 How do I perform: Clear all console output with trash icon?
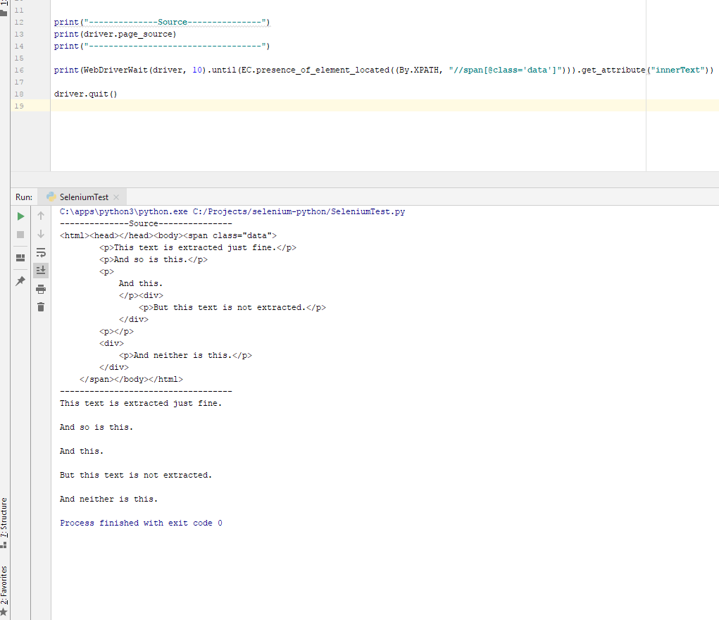click(x=41, y=306)
